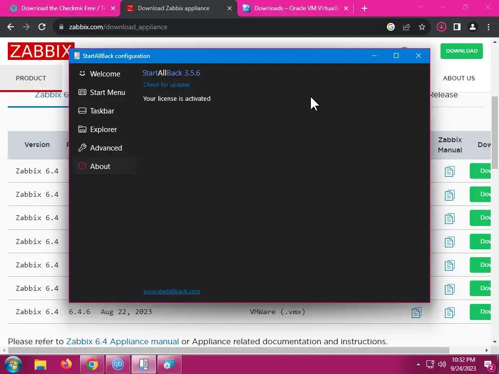499x374 pixels.
Task: Open Zabbix Manual icon in third row
Action: [x=449, y=219]
